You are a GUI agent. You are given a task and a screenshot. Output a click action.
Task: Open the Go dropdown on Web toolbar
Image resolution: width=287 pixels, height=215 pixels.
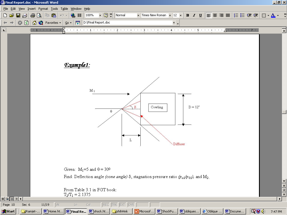pyautogui.click(x=68, y=23)
